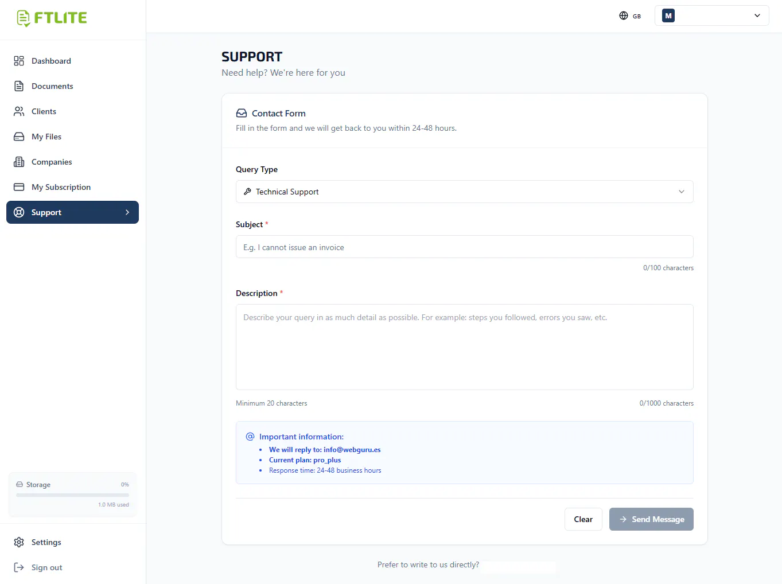
Task: Open the Query Type dropdown
Action: pos(465,192)
